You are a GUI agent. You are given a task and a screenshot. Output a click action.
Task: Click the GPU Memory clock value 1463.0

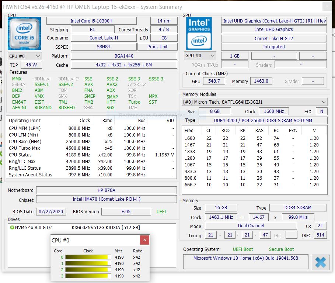point(261,81)
